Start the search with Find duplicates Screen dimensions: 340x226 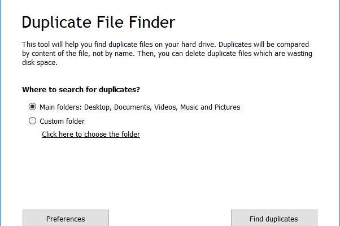click(274, 218)
